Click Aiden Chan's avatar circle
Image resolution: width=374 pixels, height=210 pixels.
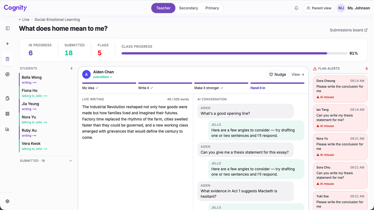point(86,74)
